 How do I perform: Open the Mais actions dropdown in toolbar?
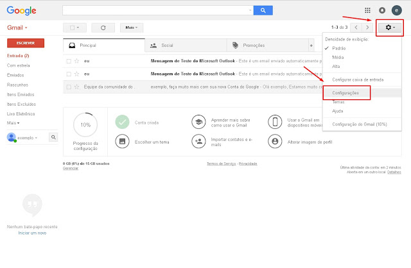[x=132, y=28]
